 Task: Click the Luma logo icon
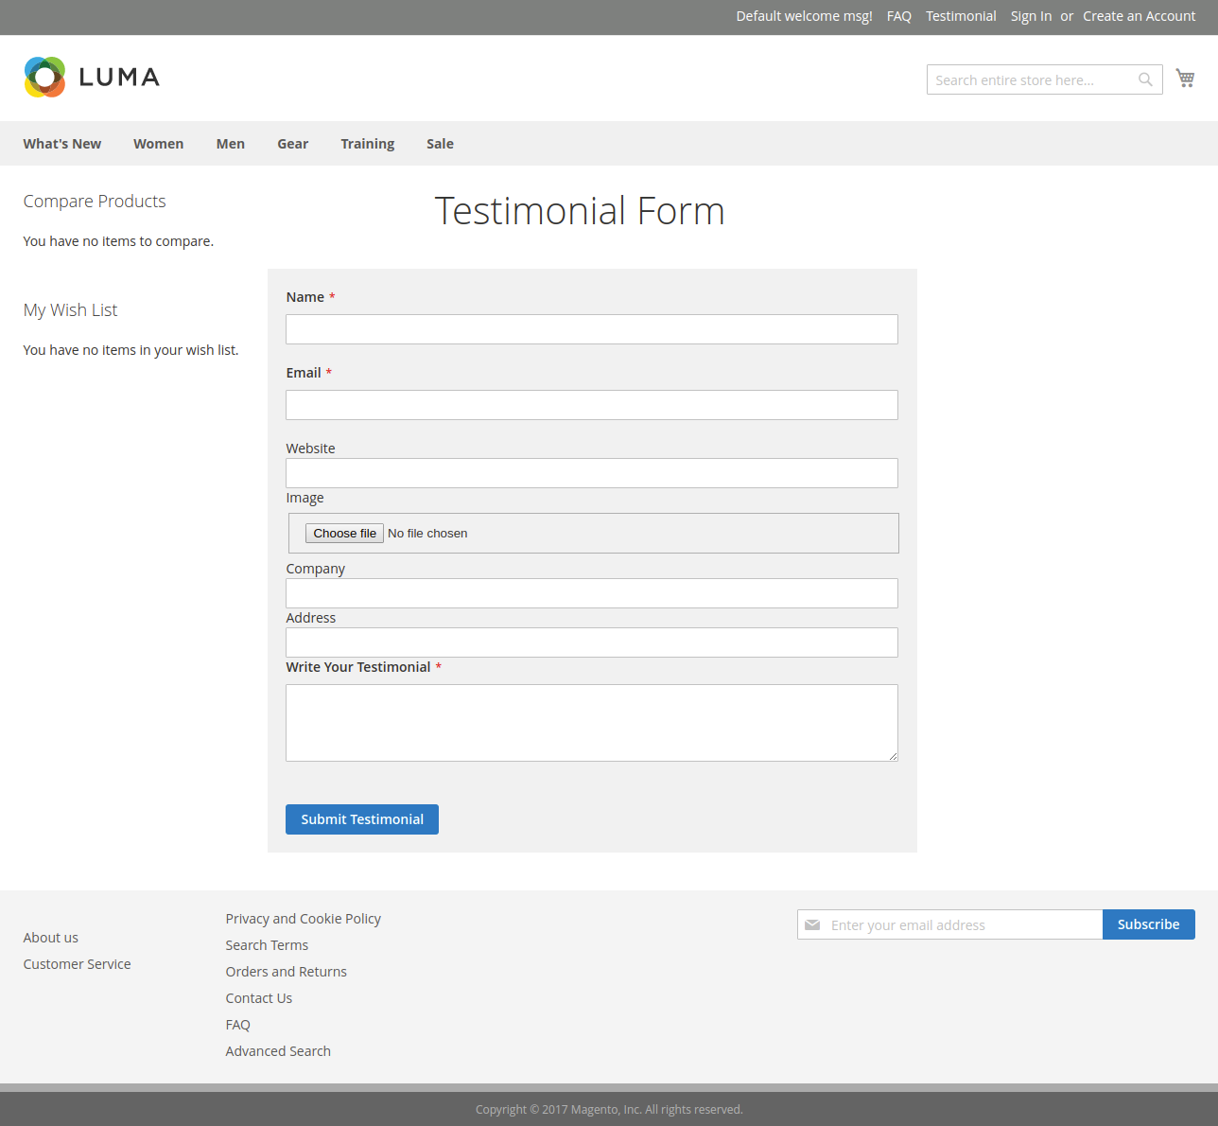[x=45, y=78]
